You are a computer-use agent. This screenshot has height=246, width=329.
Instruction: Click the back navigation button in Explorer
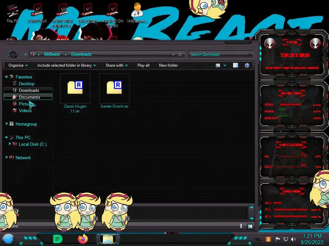[x=13, y=54]
